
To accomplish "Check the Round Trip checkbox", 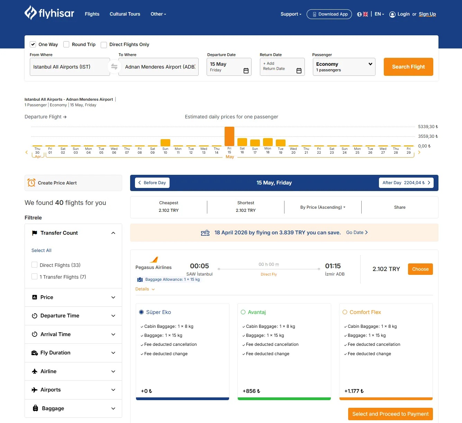I will coord(66,44).
